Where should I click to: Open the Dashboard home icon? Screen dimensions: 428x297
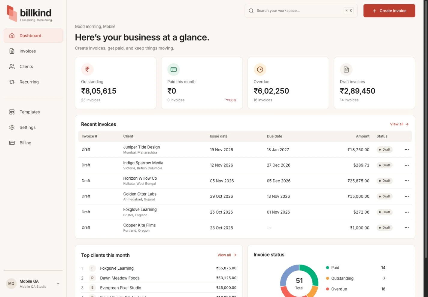click(x=12, y=36)
